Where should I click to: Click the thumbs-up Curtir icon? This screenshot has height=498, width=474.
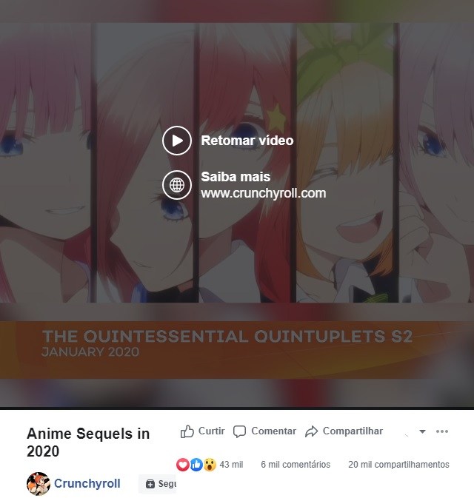pos(187,431)
